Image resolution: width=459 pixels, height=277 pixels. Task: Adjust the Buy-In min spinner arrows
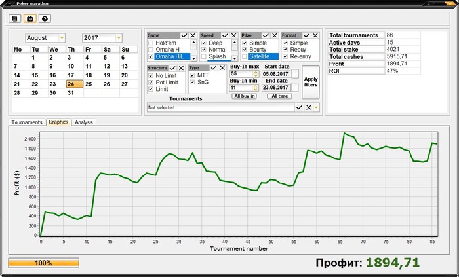pyautogui.click(x=256, y=88)
